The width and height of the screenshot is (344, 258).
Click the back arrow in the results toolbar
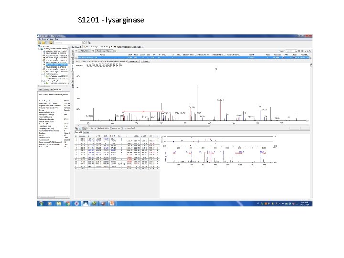pos(76,51)
